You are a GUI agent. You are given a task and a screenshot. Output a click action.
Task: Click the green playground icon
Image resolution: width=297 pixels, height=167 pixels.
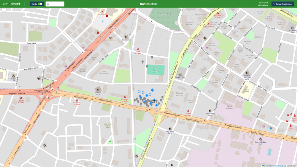coord(109,141)
